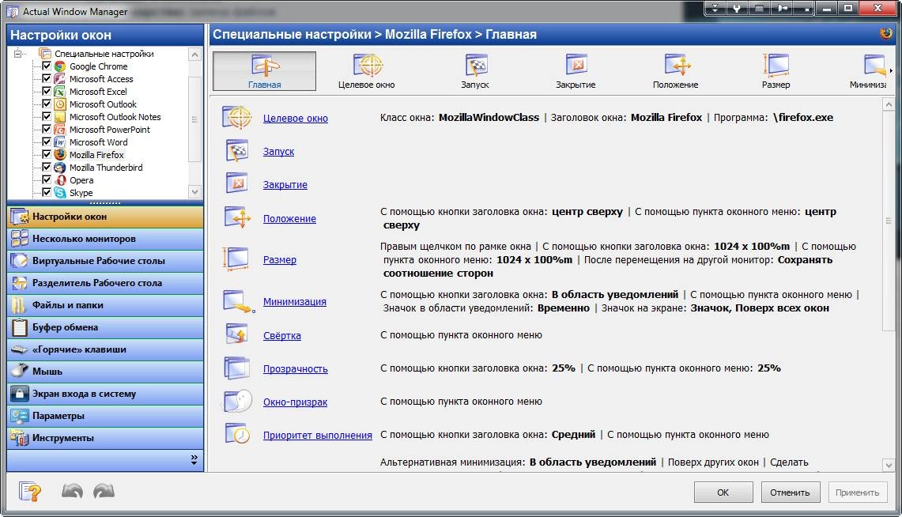This screenshot has height=517, width=902.
Task: Toggle the Microsoft Outlook Notes checkbox
Action: tap(47, 116)
